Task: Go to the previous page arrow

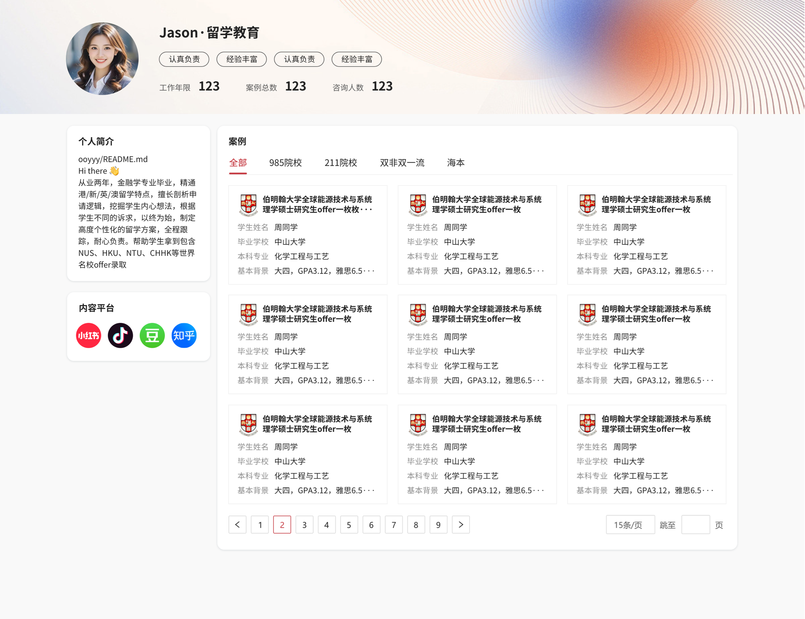Action: pyautogui.click(x=237, y=525)
